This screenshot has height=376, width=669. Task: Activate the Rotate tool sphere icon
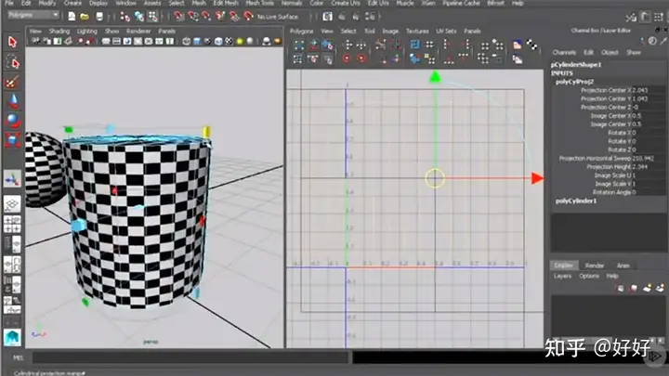click(12, 121)
